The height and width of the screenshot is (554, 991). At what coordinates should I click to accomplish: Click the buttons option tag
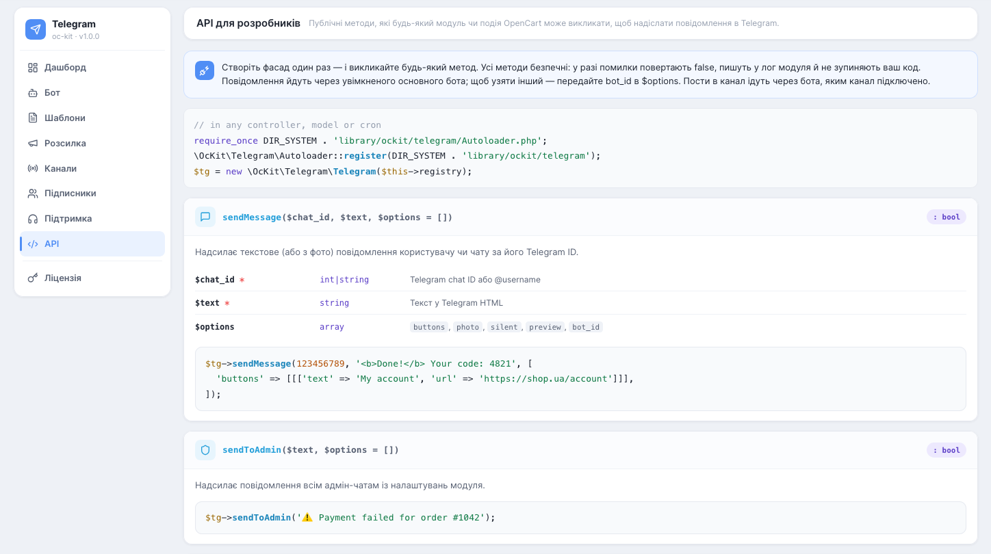point(429,327)
